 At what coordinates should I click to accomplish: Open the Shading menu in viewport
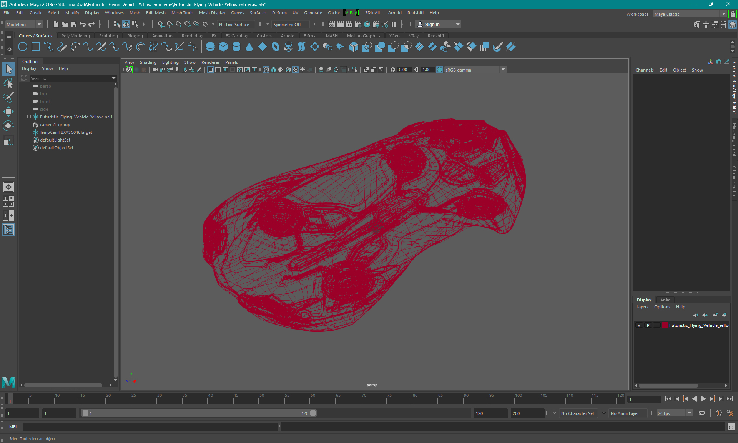(x=148, y=62)
